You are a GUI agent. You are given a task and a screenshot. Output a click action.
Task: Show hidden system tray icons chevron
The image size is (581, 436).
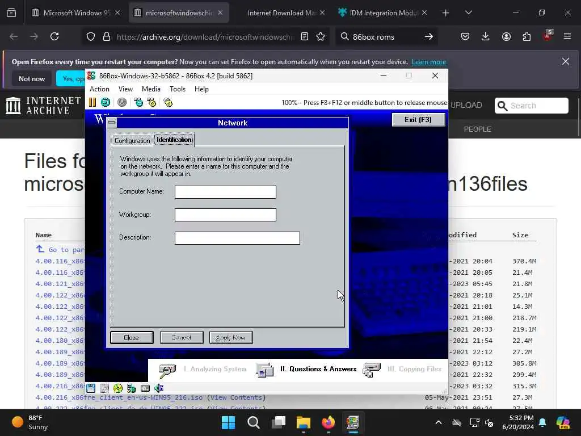point(439,422)
